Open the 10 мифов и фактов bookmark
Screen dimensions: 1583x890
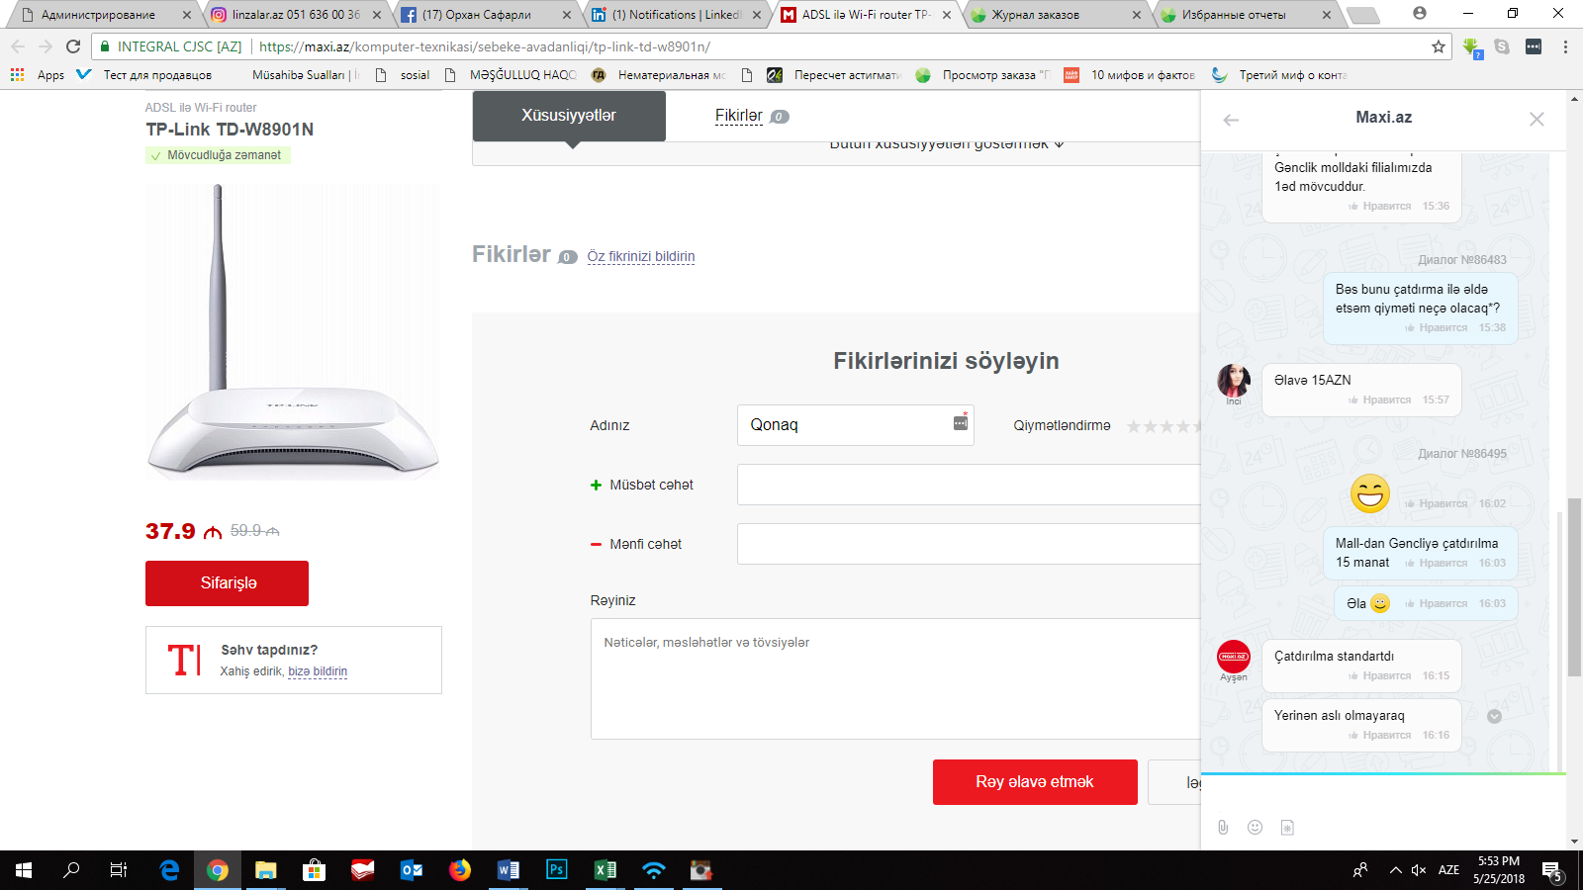[1130, 75]
